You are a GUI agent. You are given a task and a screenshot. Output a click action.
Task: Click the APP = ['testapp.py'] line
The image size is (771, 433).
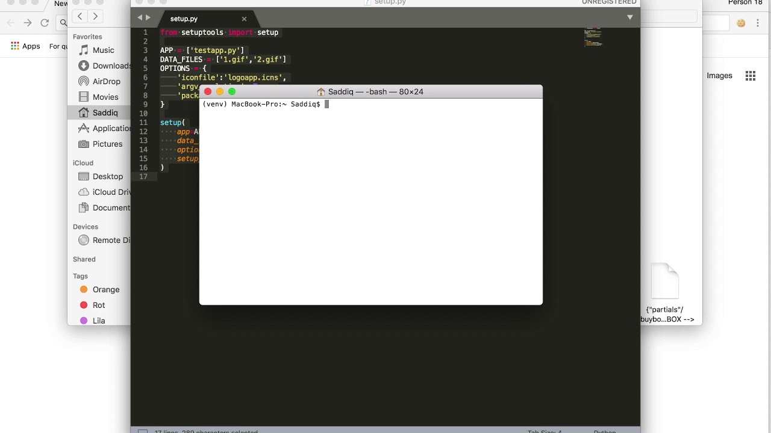[202, 51]
